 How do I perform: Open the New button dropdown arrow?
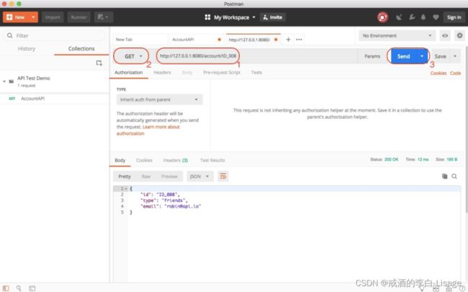(33, 17)
